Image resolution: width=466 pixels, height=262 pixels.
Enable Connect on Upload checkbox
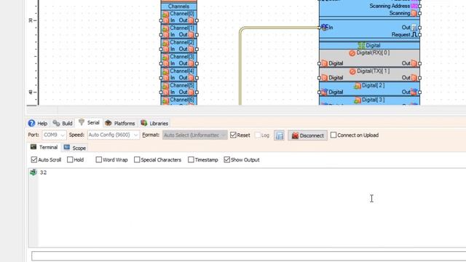click(333, 135)
